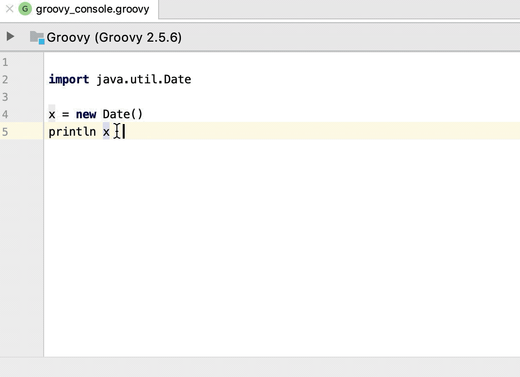Click the new keyword on line 4
This screenshot has height=377, width=520.
86,114
